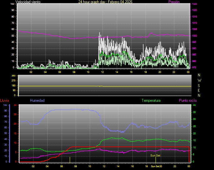Click the yellow sunrise marker line near 07
Image resolution: width=214 pixels, height=170 pixels.
pyautogui.click(x=70, y=159)
